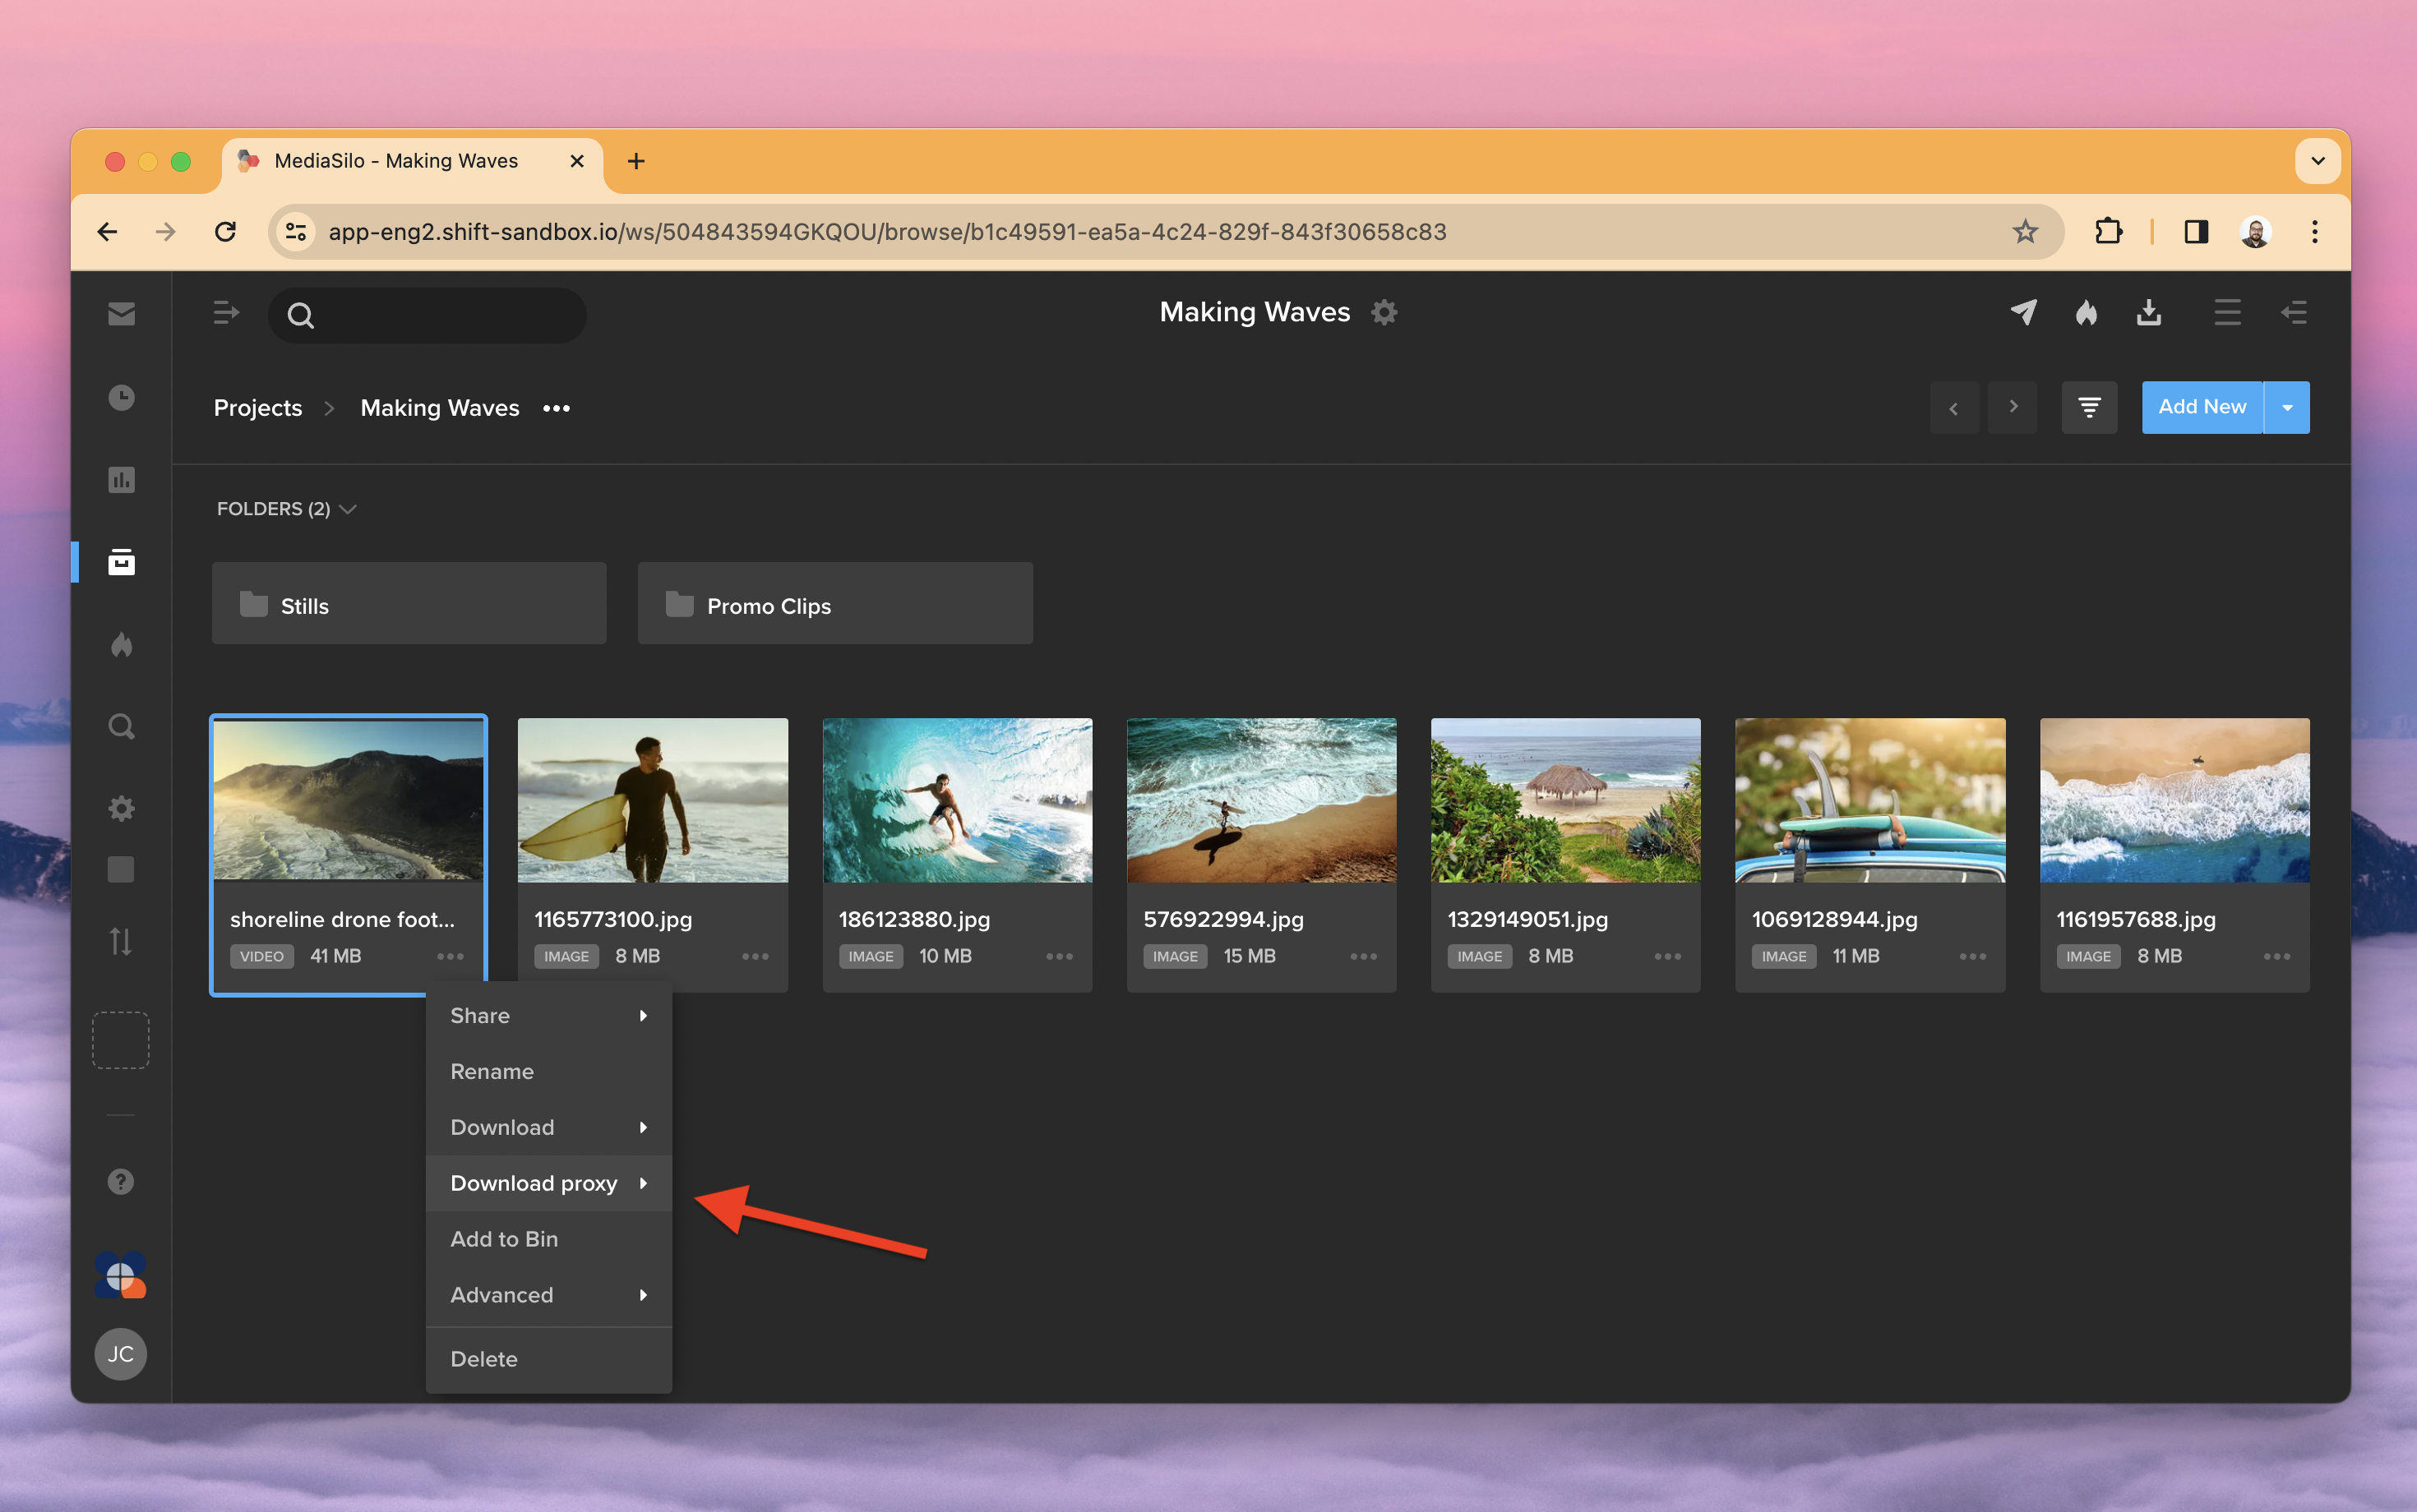
Task: Open the recent activity clock icon
Action: coord(121,398)
